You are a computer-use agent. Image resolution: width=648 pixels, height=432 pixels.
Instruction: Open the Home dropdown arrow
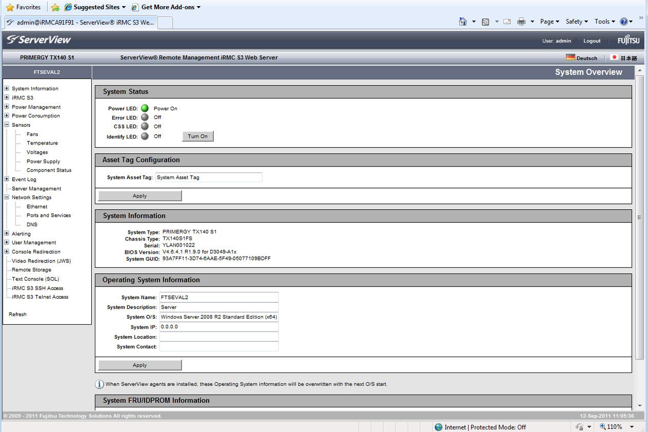point(474,22)
